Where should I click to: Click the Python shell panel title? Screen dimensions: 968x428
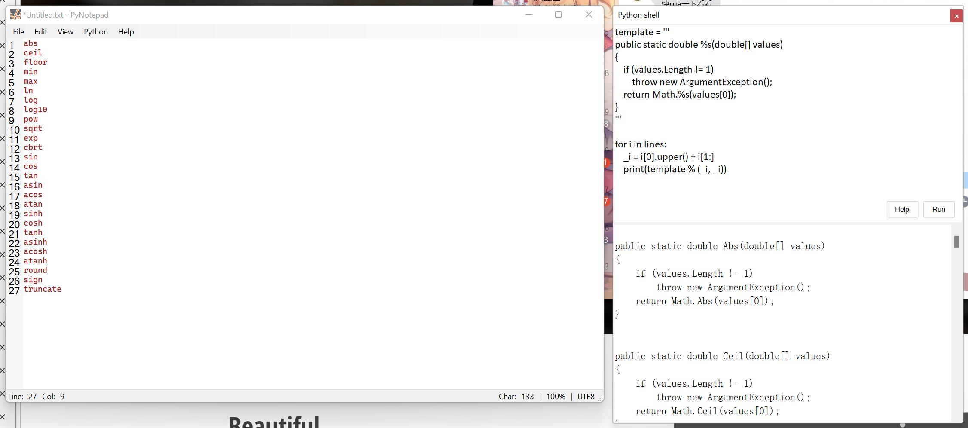638,15
